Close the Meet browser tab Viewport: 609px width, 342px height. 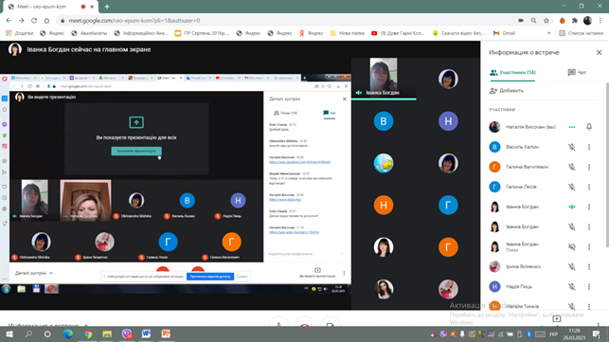pos(92,7)
